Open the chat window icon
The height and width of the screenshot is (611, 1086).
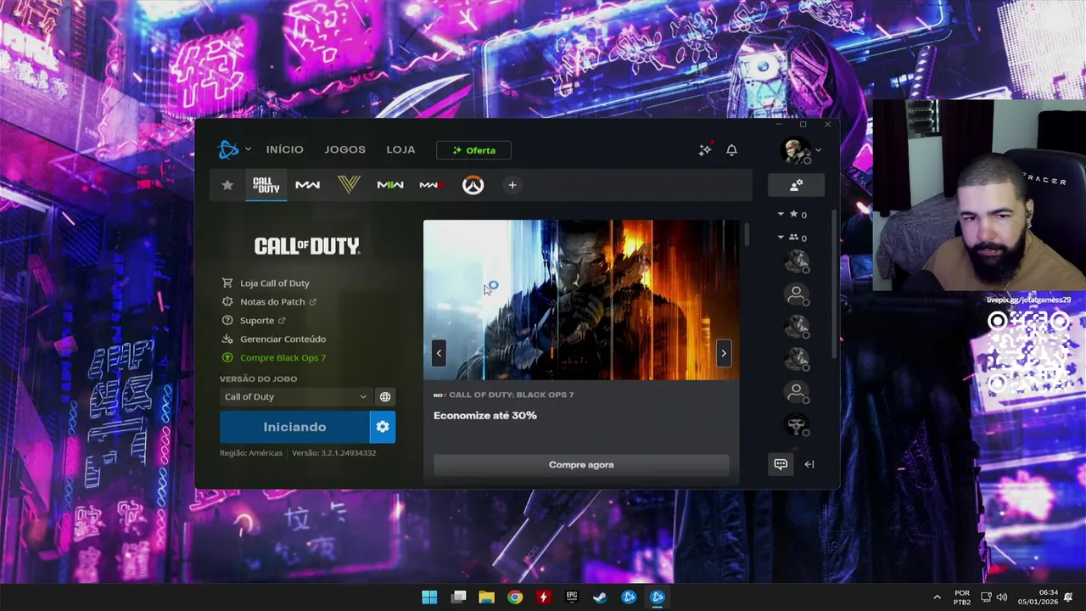[x=781, y=464]
